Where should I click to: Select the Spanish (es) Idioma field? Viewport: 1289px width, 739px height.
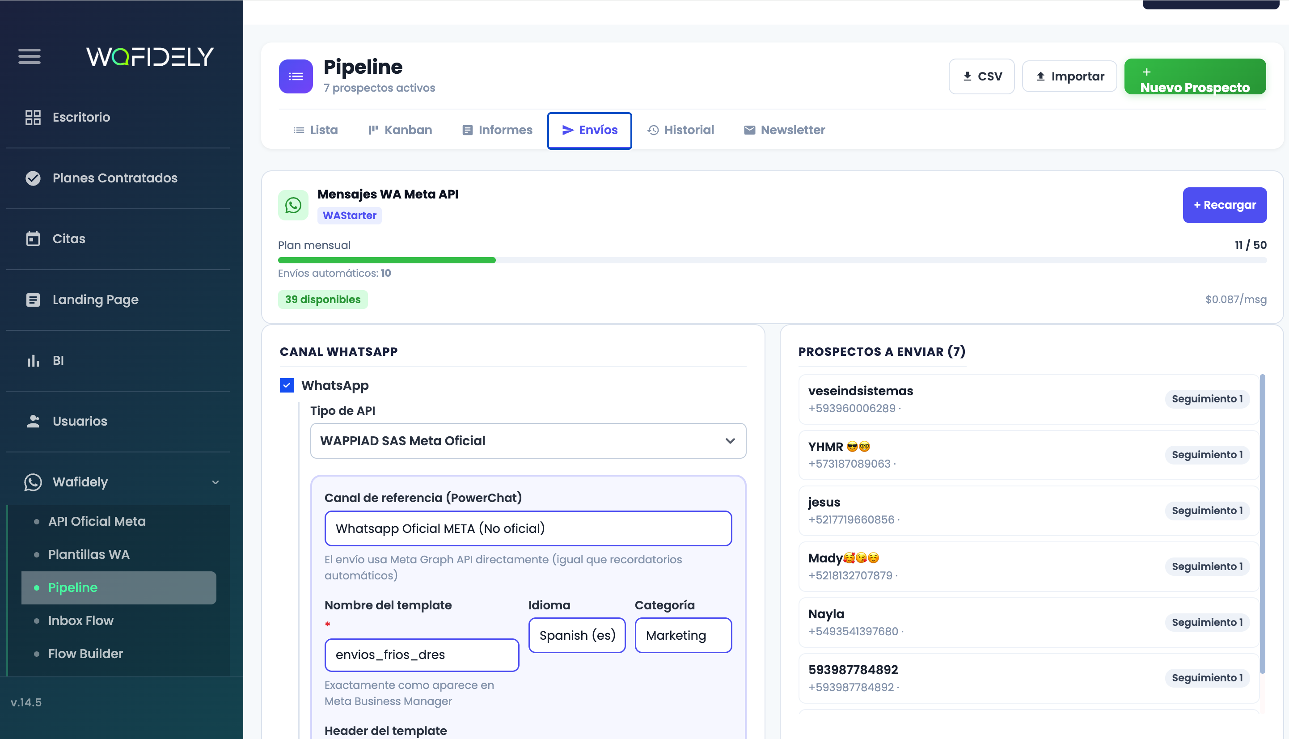(576, 635)
